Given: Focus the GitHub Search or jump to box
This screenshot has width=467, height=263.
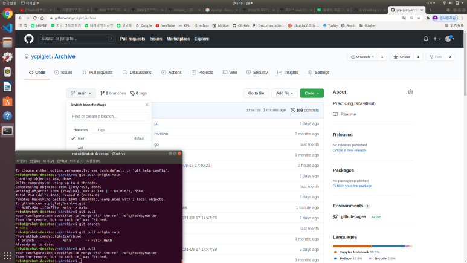Looking at the screenshot, I should point(77,39).
